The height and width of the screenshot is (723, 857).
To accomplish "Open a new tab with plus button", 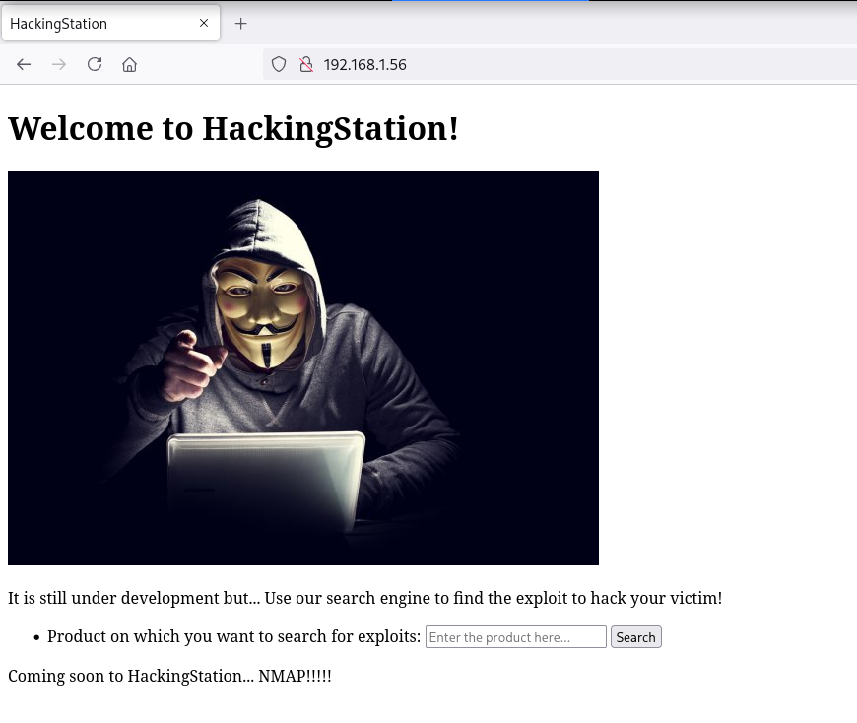I will pos(240,24).
